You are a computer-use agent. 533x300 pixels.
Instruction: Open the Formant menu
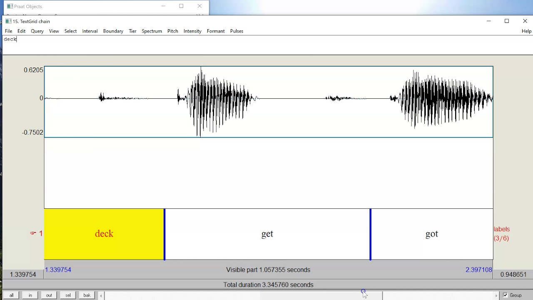click(x=216, y=31)
